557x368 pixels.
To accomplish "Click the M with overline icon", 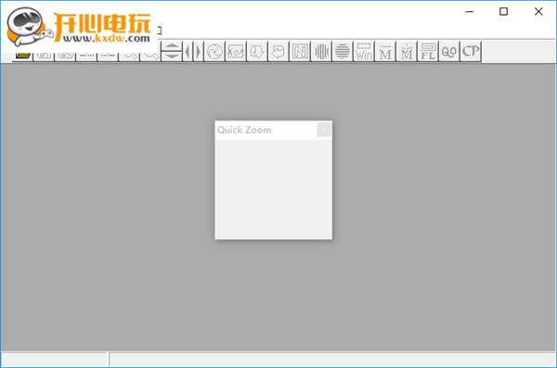I will tap(385, 52).
